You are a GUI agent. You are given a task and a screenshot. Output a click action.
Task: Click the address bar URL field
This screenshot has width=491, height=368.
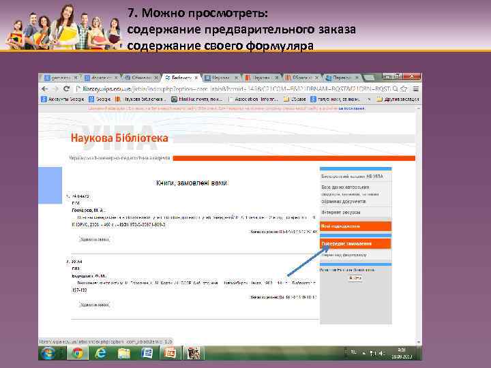point(235,89)
